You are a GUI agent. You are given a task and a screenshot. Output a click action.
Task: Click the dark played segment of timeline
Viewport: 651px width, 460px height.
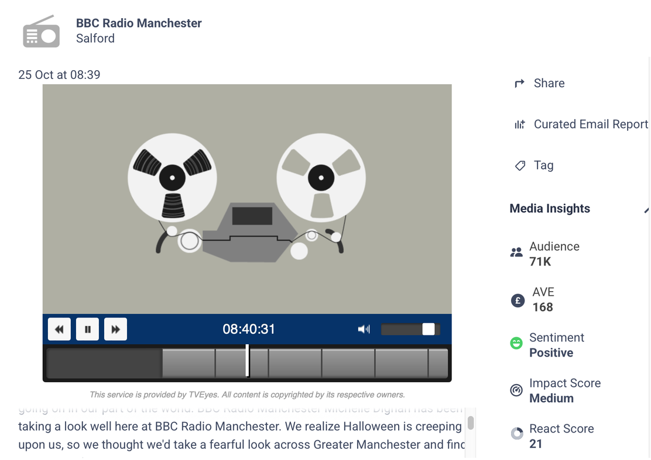click(x=104, y=363)
